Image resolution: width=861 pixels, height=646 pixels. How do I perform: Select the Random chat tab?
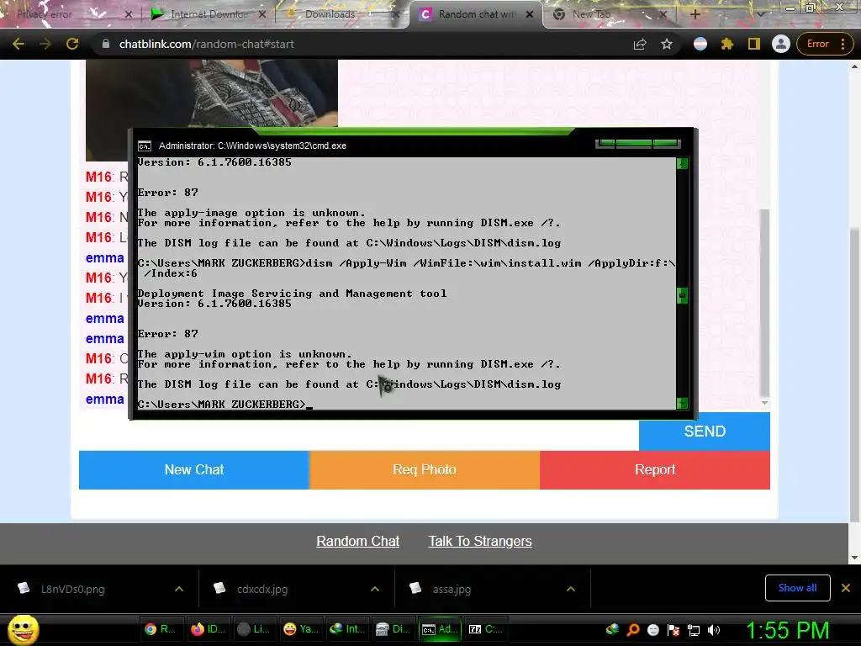tap(476, 14)
